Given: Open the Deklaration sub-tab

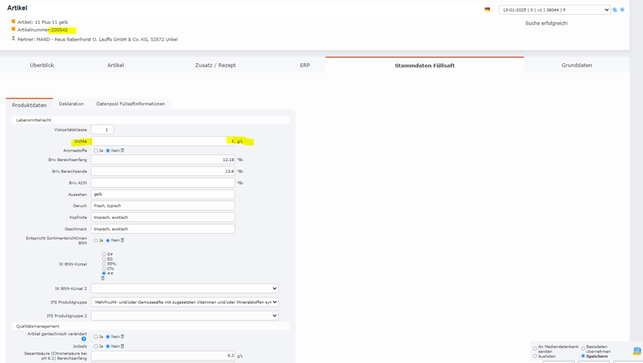Looking at the screenshot, I should pyautogui.click(x=71, y=104).
